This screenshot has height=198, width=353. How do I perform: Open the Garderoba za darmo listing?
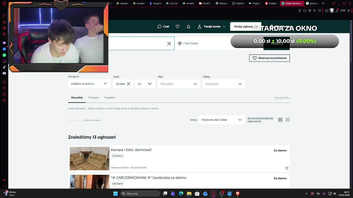148,178
